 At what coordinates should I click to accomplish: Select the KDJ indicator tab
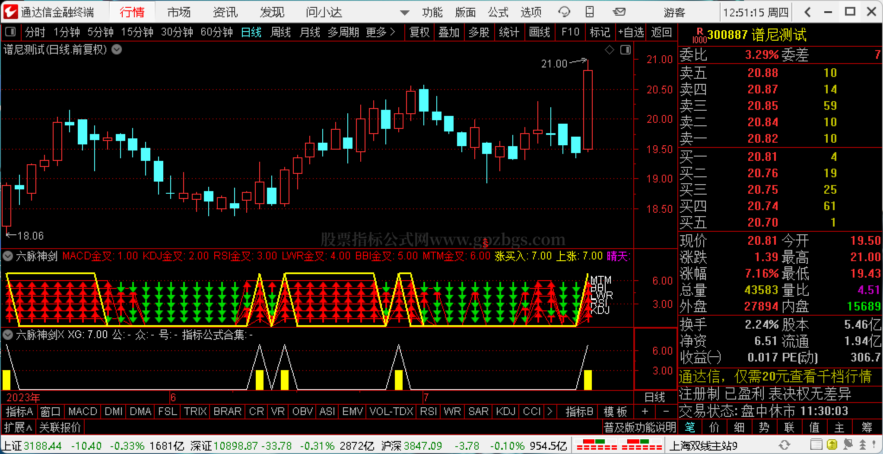[505, 411]
